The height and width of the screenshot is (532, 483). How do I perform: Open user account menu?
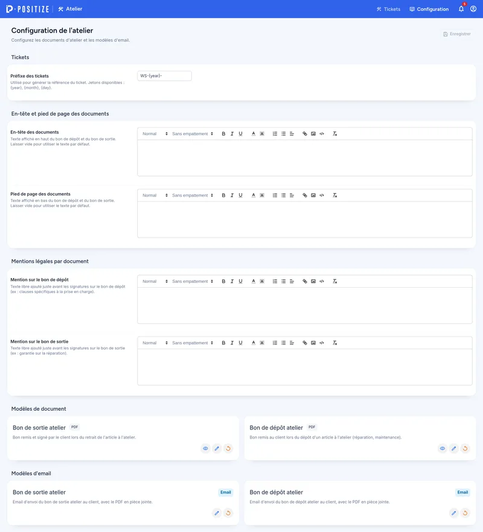[473, 9]
